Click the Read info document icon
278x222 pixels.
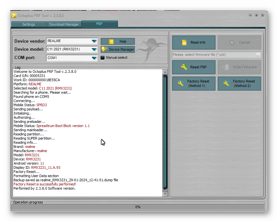(184, 42)
